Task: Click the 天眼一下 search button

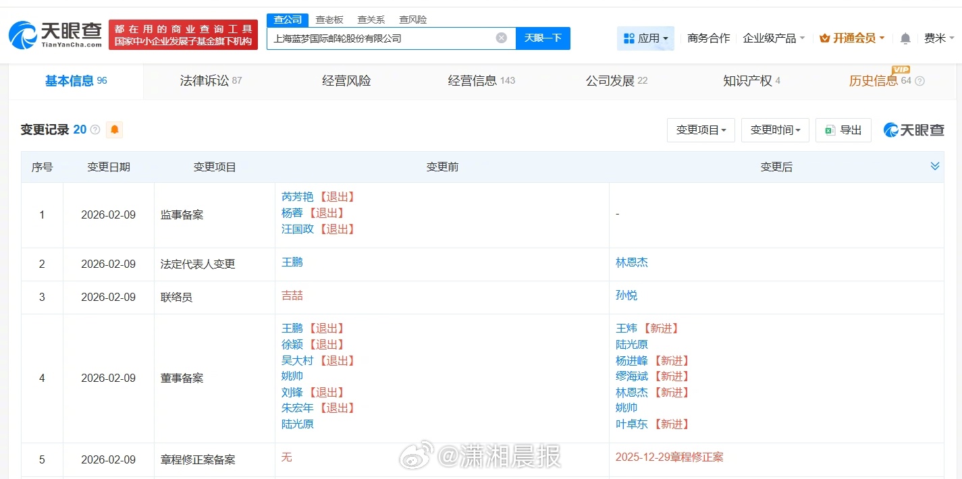Action: tap(543, 38)
